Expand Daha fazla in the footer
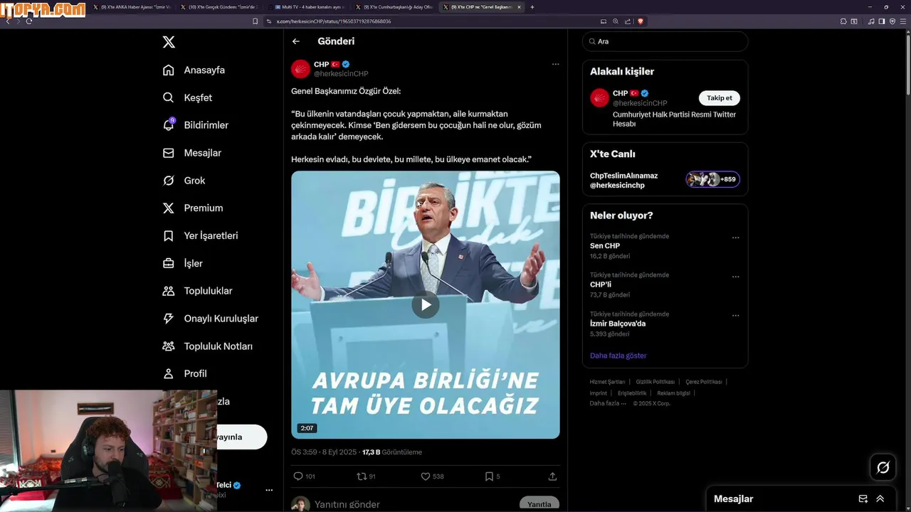 tap(608, 403)
